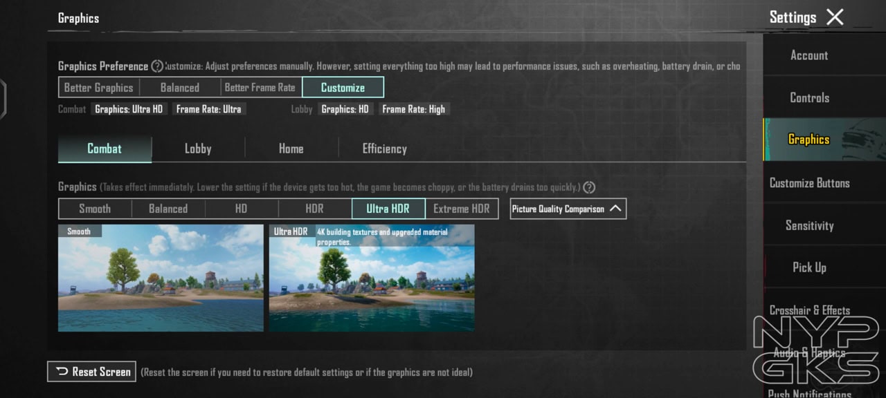
Task: Choose Extreme HDR graphics quality
Action: point(461,209)
